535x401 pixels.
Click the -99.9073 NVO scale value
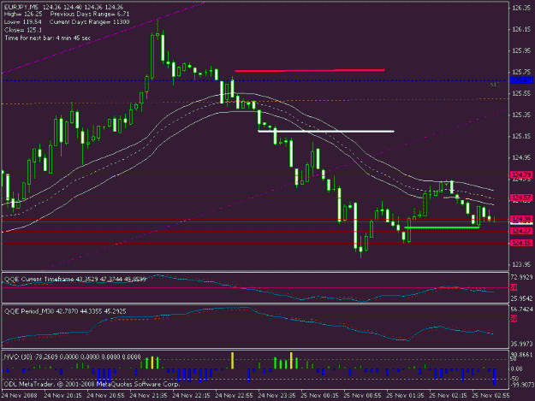pos(521,385)
